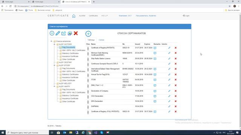The height and width of the screenshot is (135, 241).
Task: Open attachment of Certificate of Registry(PATENTE)
Action: [x=88, y=48]
